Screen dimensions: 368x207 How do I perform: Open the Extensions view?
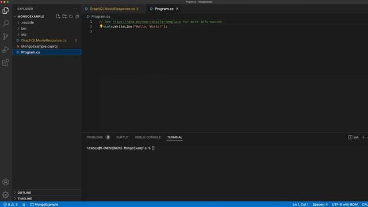6,63
